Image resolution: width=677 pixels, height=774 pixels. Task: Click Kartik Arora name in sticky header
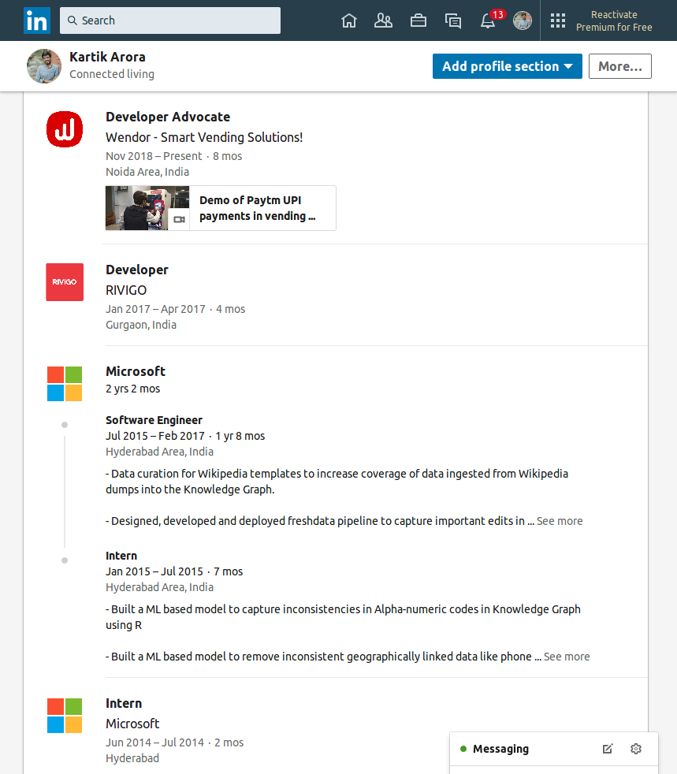pyautogui.click(x=107, y=58)
